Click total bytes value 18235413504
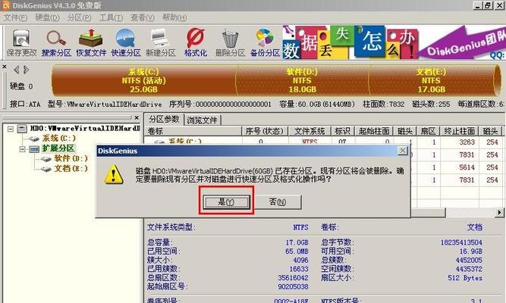This screenshot has width=506, height=303. [x=461, y=242]
